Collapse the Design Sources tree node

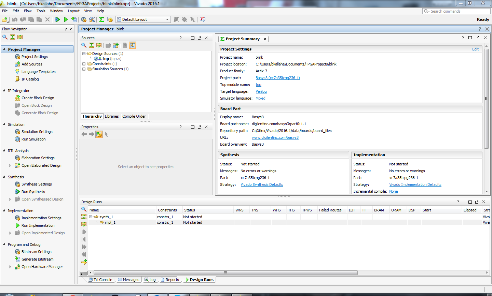(x=84, y=54)
